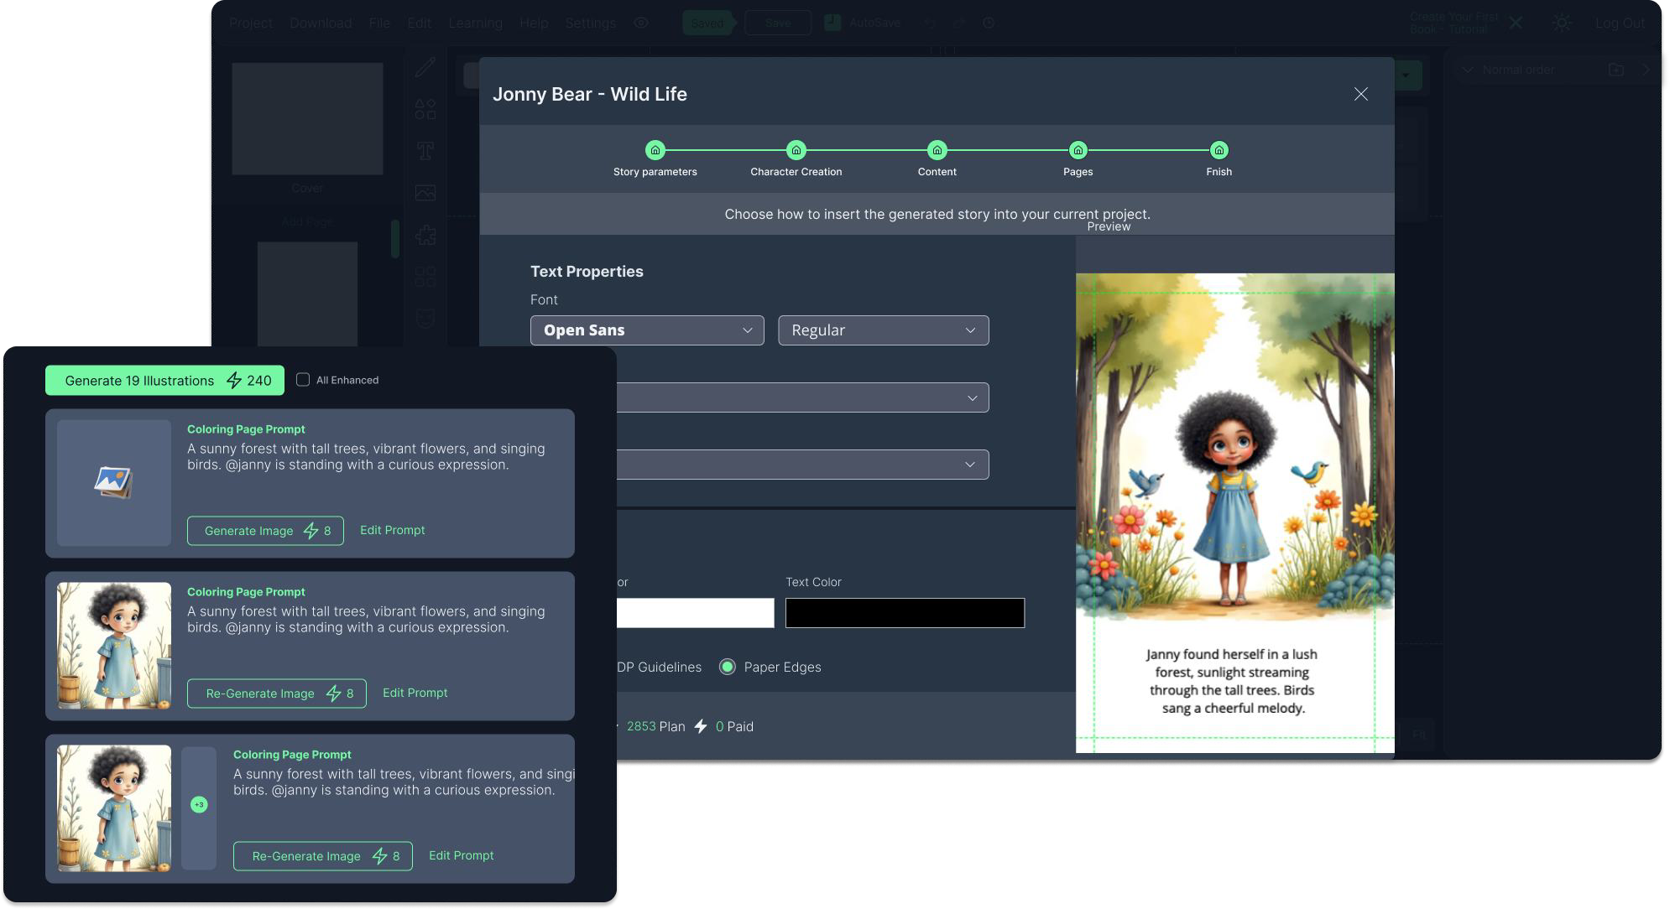Open the shapes tool in the editor toolbar
1670x909 pixels.
click(425, 109)
